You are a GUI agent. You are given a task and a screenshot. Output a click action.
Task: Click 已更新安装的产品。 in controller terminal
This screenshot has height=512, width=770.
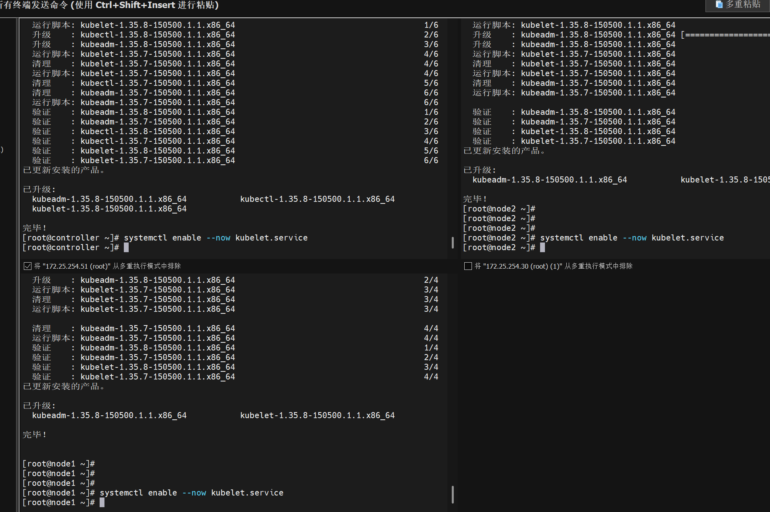[x=64, y=170]
